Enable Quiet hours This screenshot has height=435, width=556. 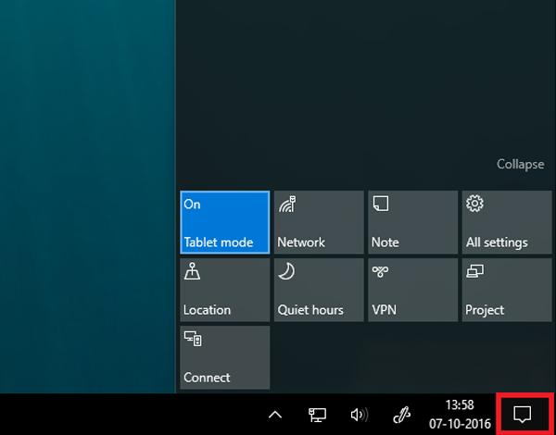[319, 290]
